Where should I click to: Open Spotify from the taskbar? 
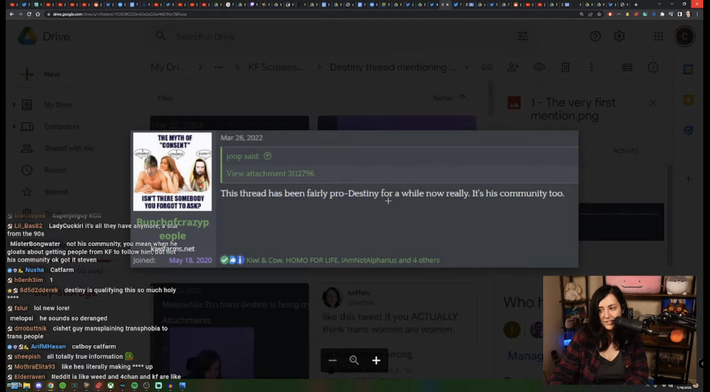pos(134,386)
